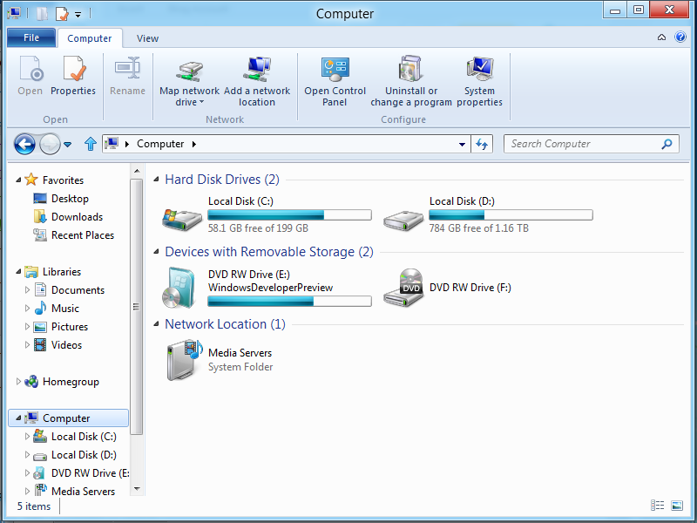This screenshot has height=523, width=697.
Task: Click the Up one level arrow
Action: [91, 144]
